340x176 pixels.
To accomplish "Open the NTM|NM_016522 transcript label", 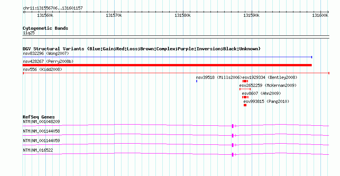I will pyautogui.click(x=38, y=150).
